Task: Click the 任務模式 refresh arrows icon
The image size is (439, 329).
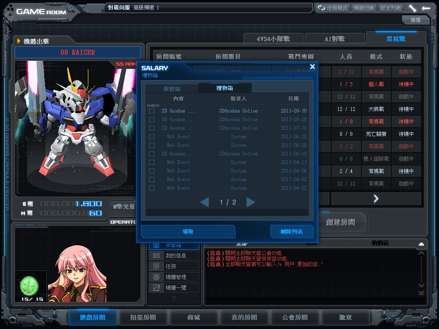Action: (x=321, y=8)
